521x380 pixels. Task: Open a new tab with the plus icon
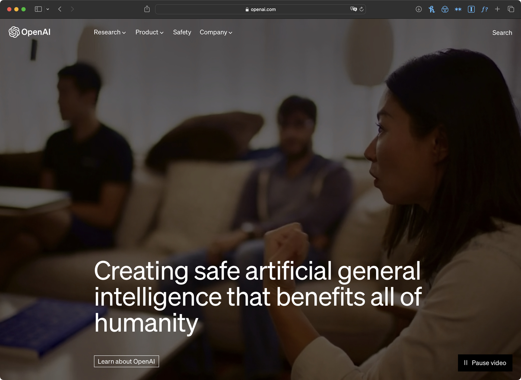click(x=498, y=9)
